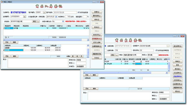Click the 出库车牌 field containing 112

(x=123, y=50)
